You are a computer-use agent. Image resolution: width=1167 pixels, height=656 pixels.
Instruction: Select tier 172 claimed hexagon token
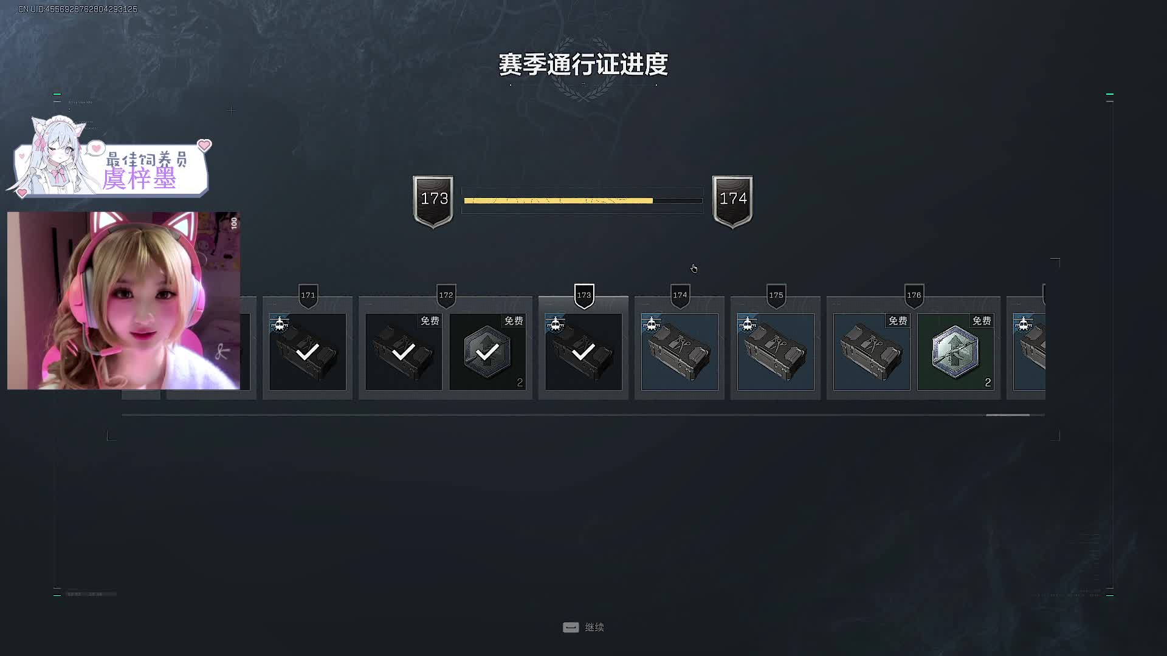[x=487, y=352]
